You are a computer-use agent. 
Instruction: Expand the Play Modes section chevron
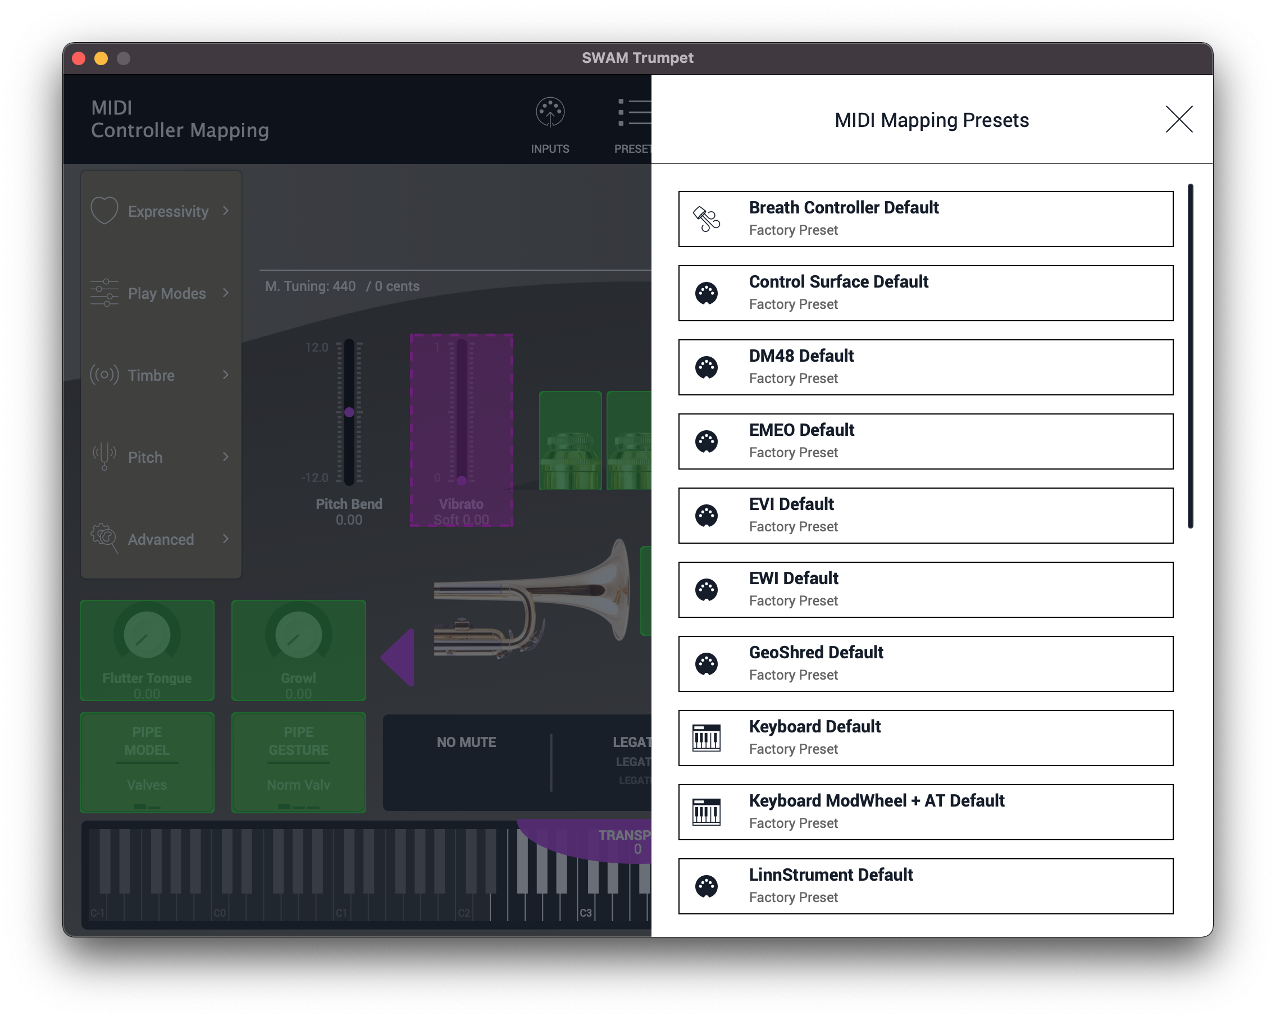pyautogui.click(x=225, y=293)
